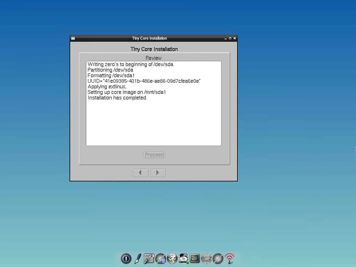Open the ezremaster disc icon

tap(207, 258)
